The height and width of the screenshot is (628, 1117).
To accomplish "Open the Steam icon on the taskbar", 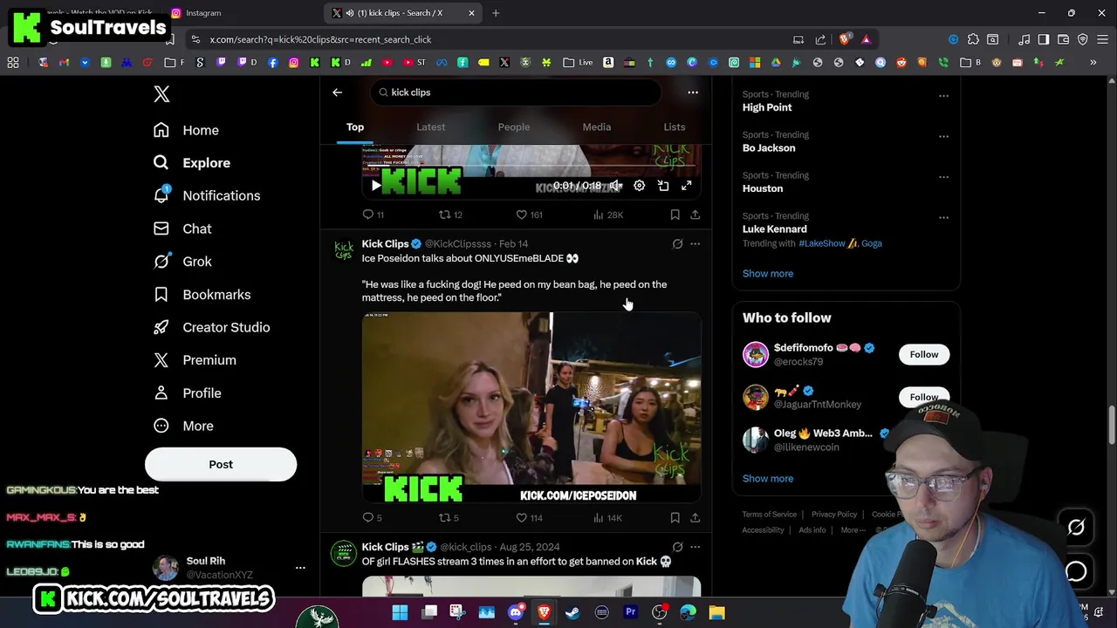I will tap(572, 612).
